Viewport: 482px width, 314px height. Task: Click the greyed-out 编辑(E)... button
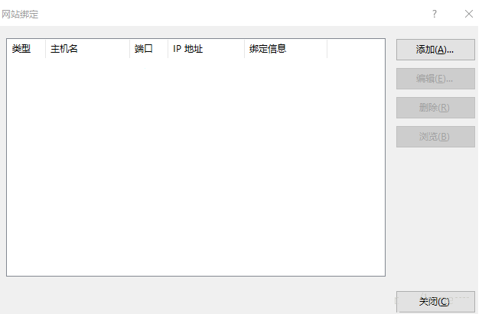(x=435, y=79)
